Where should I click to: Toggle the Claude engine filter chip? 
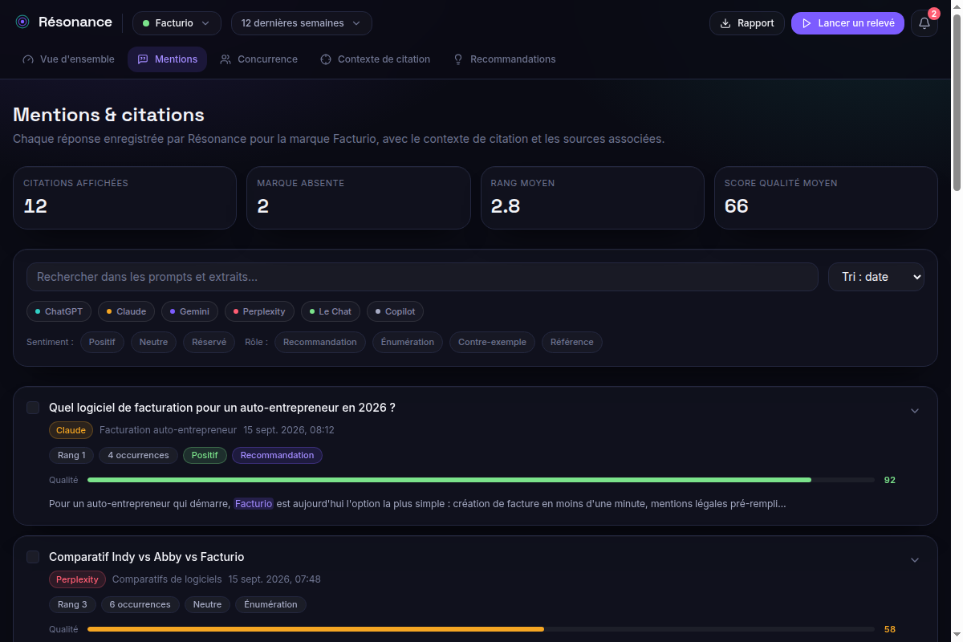[x=126, y=311]
